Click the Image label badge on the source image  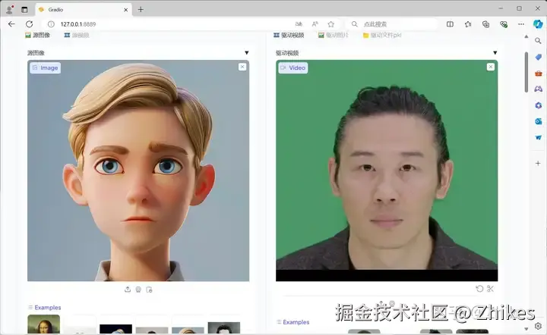46,67
